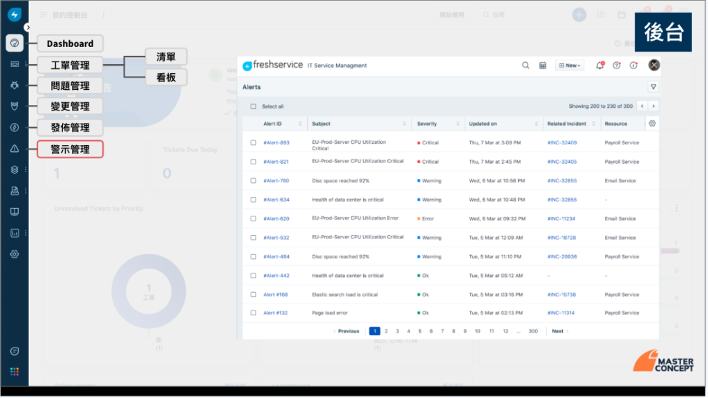Select the Dashboard label
Screen dimensions: 708x398
coord(70,44)
